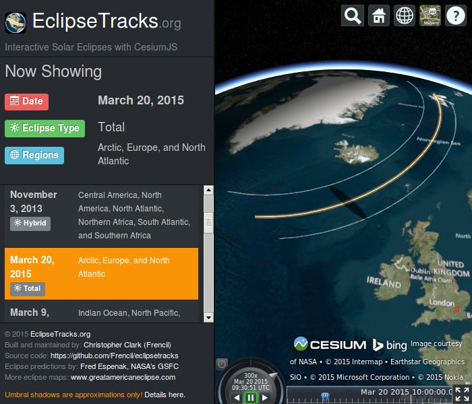Click the green Eclipse Type badge

pos(45,129)
